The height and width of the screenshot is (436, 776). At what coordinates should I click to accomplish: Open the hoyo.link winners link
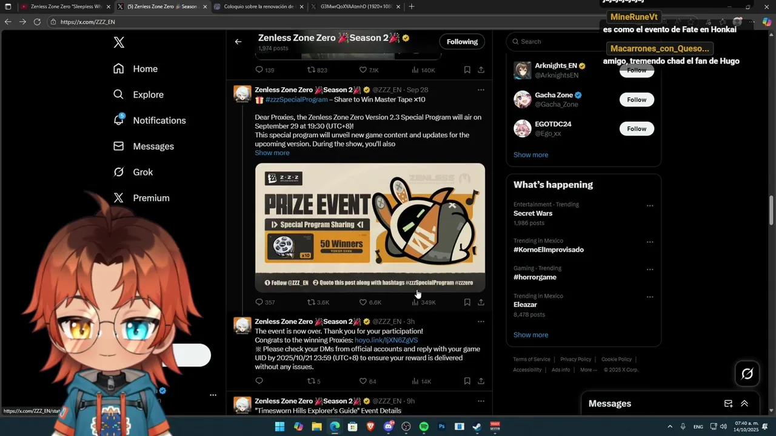pyautogui.click(x=386, y=340)
